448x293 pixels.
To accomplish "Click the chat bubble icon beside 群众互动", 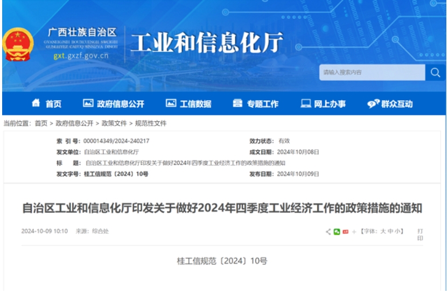I will (373, 104).
